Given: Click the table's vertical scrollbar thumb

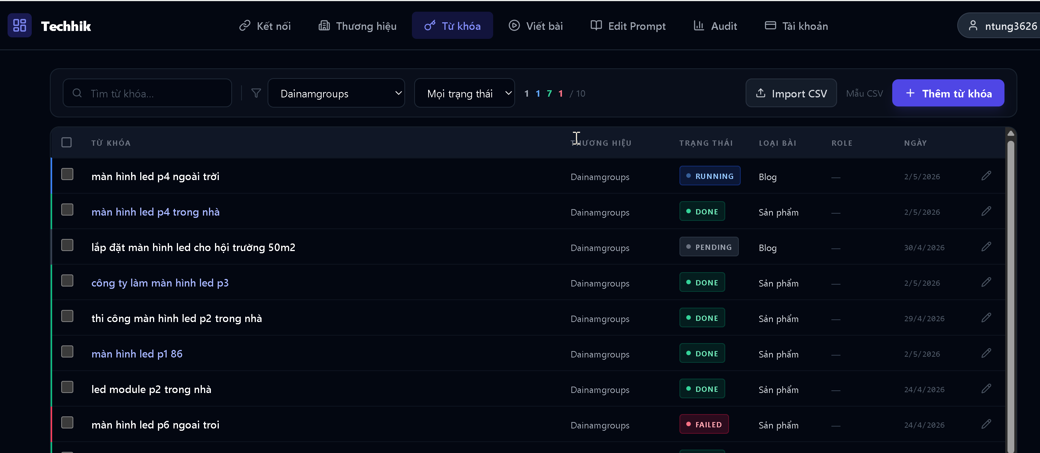Looking at the screenshot, I should (1011, 296).
